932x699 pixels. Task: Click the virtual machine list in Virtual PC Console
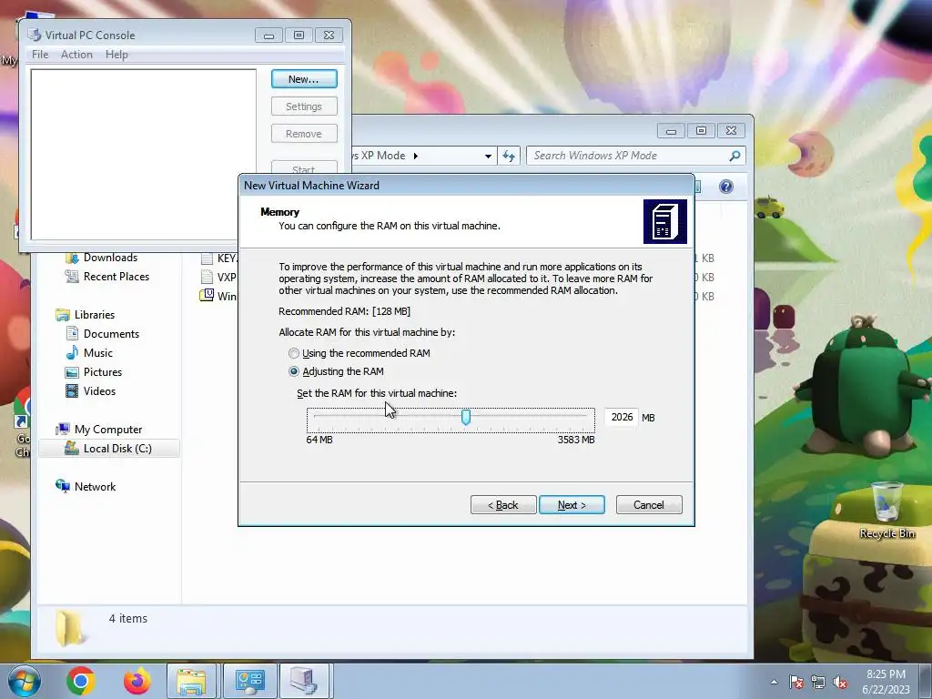(143, 155)
